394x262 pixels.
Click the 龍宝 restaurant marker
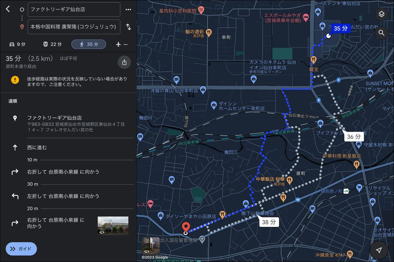tap(314, 60)
